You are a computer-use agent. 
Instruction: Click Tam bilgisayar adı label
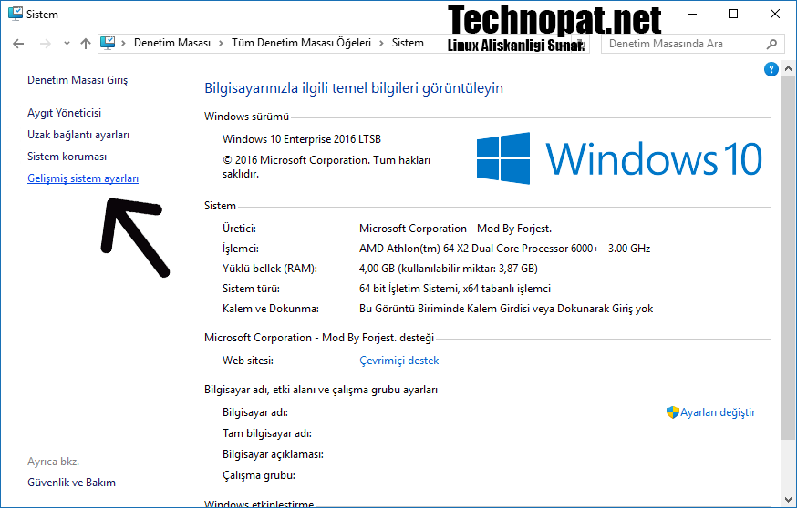click(x=267, y=432)
